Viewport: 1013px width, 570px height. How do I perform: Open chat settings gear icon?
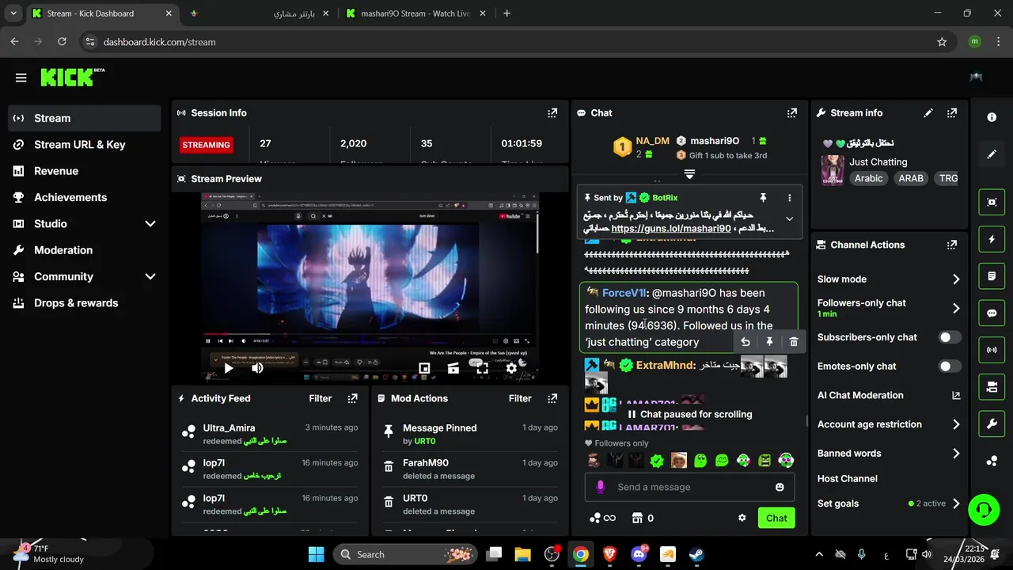(x=742, y=518)
